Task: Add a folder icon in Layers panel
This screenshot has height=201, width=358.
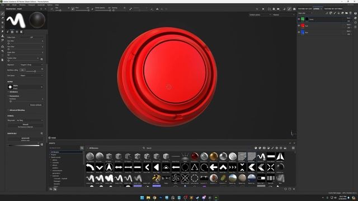Action: point(346,13)
